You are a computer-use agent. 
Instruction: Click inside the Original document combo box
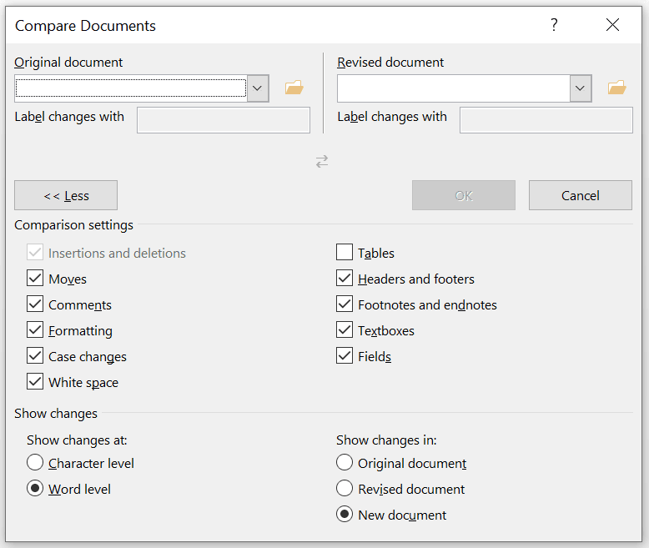point(131,88)
